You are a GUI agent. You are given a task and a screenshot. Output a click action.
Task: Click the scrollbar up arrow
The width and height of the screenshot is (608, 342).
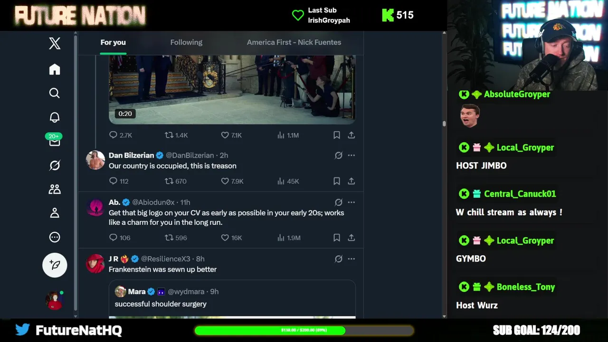[x=444, y=33]
